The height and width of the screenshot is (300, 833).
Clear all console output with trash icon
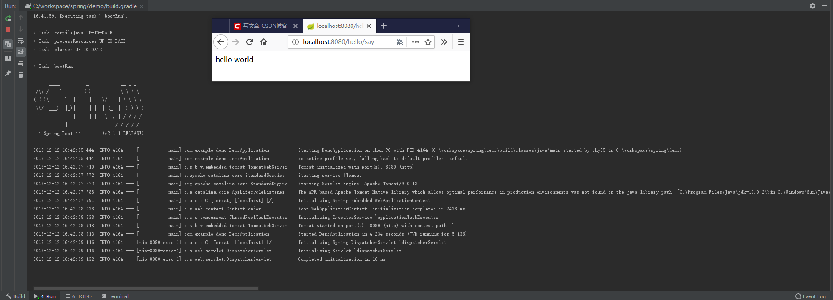(x=21, y=75)
